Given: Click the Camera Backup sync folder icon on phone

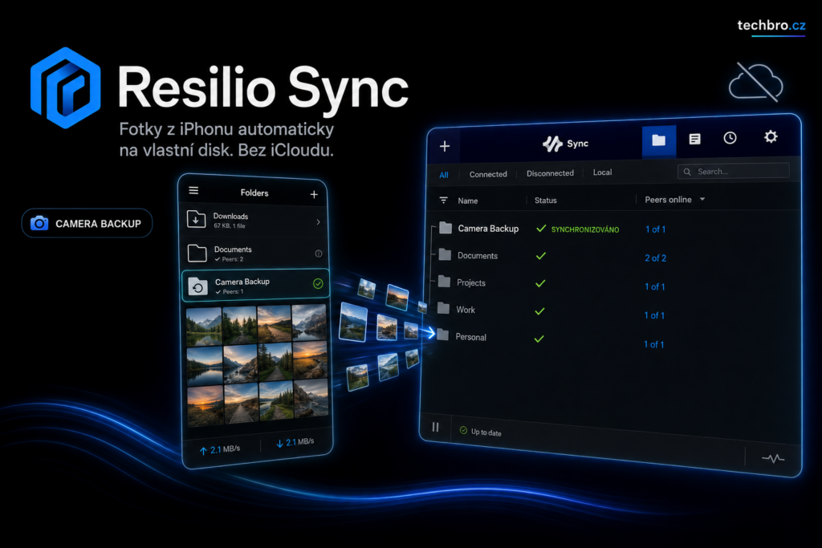Looking at the screenshot, I should point(197,286).
